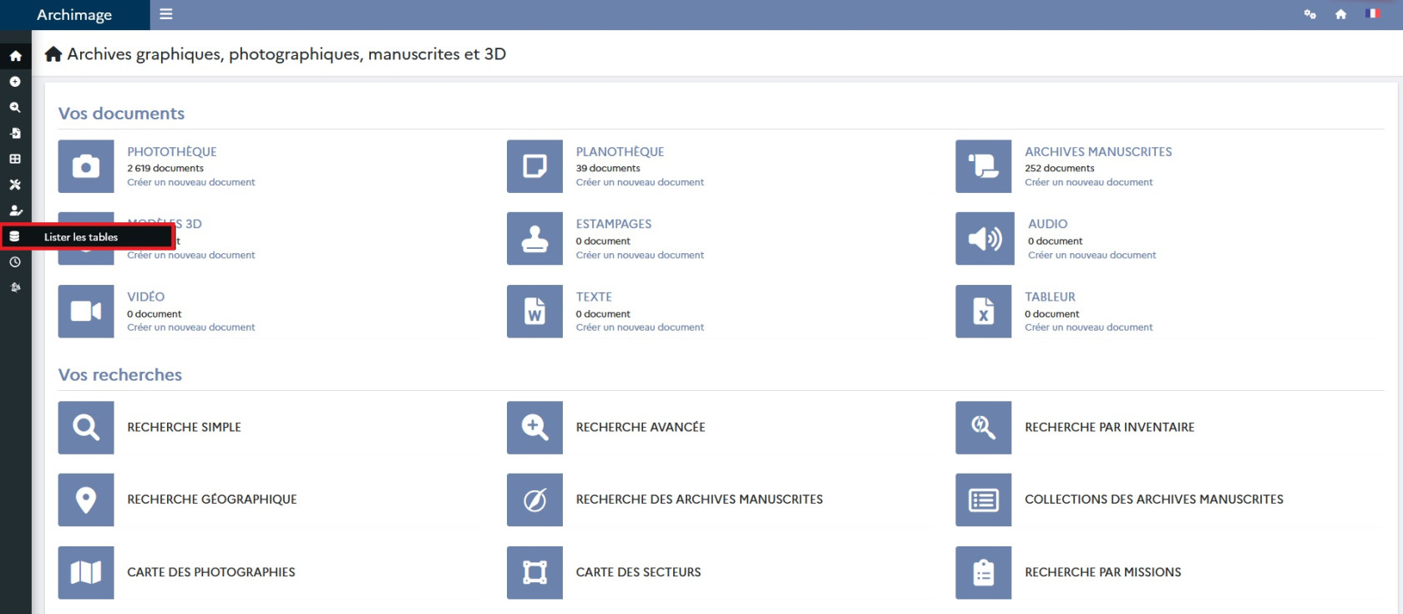
Task: Open COLLECTIONS DES ARCHIVES MANUSCRITES text link
Action: pos(1154,500)
